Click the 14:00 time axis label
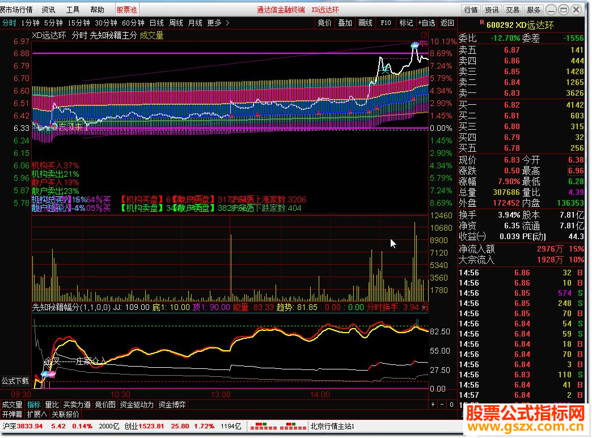The width and height of the screenshot is (592, 438). [320, 395]
